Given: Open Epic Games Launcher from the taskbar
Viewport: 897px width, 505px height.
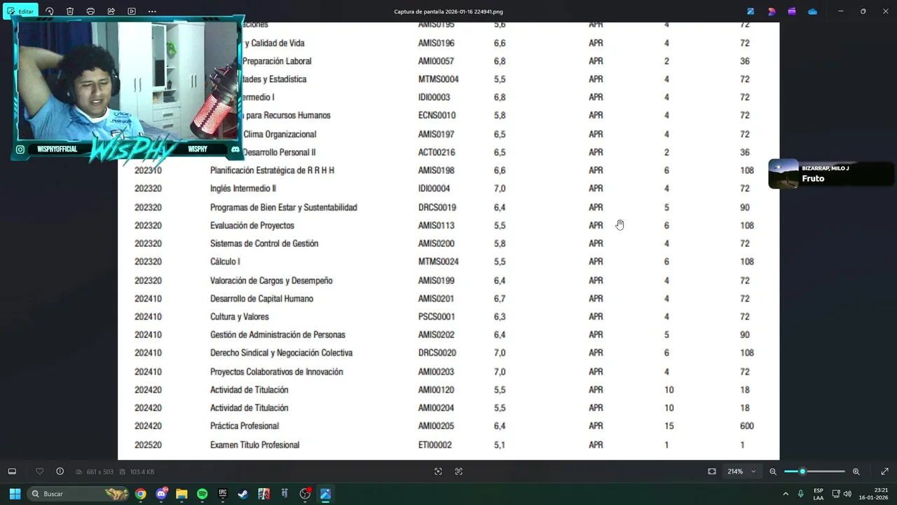Looking at the screenshot, I should [223, 494].
